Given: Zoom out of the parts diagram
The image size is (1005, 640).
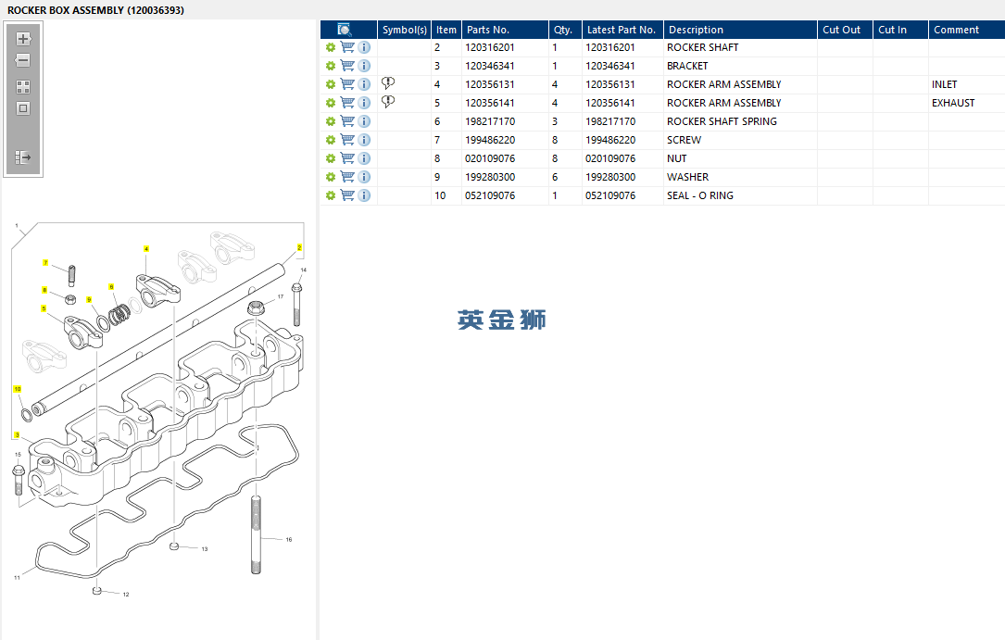Looking at the screenshot, I should (x=23, y=60).
